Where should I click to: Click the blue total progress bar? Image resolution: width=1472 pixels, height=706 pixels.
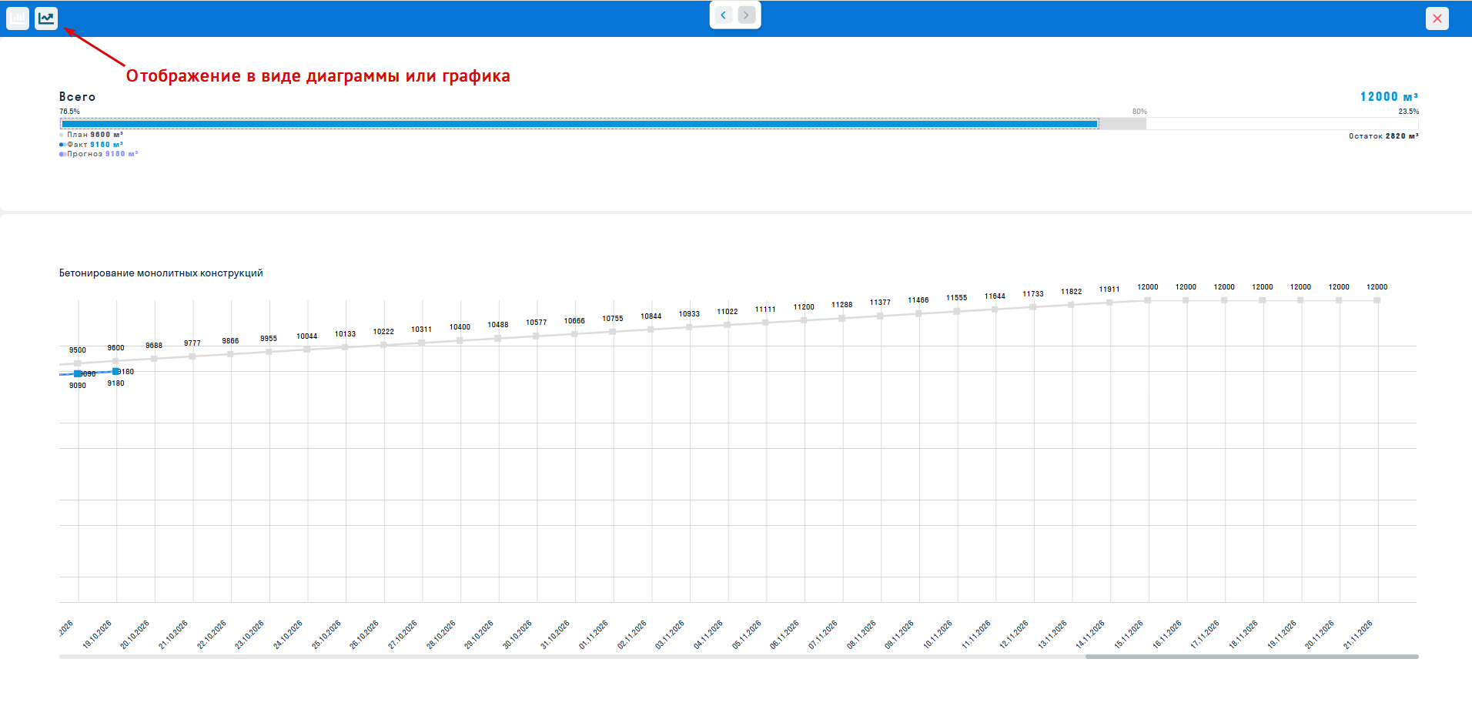580,123
